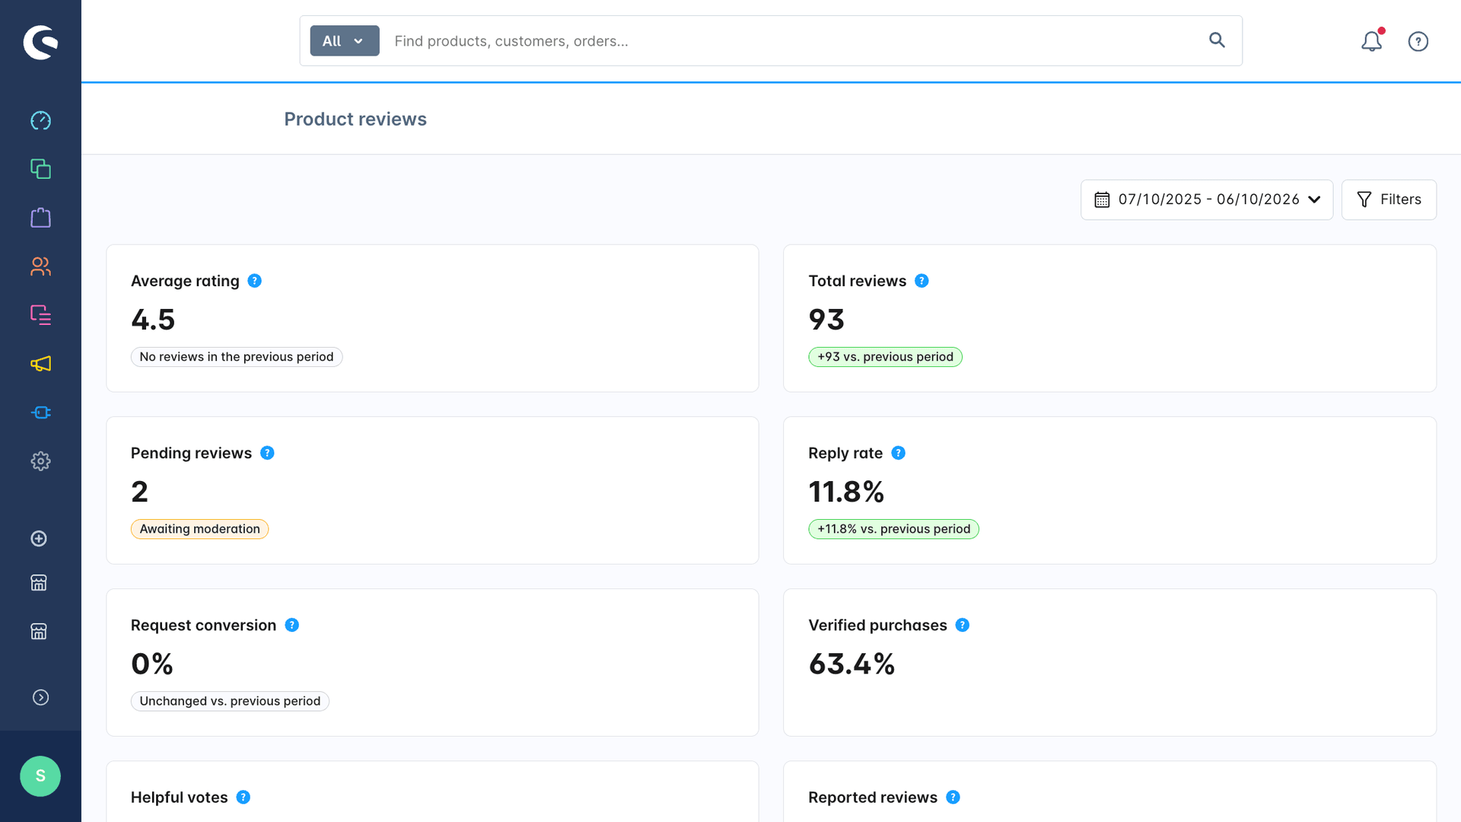Click the Awaiting moderation badge

[199, 529]
